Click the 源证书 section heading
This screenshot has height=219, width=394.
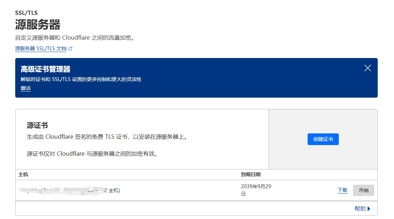tap(37, 125)
